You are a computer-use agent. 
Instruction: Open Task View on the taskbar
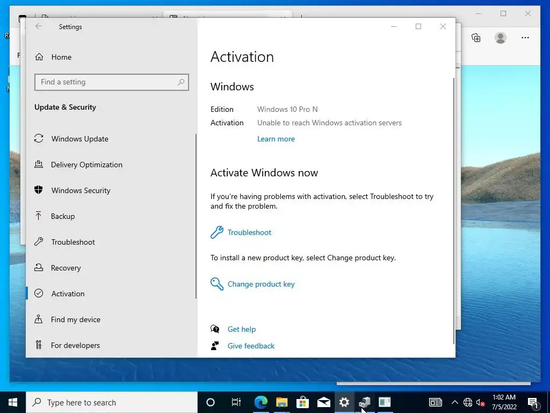coord(236,402)
